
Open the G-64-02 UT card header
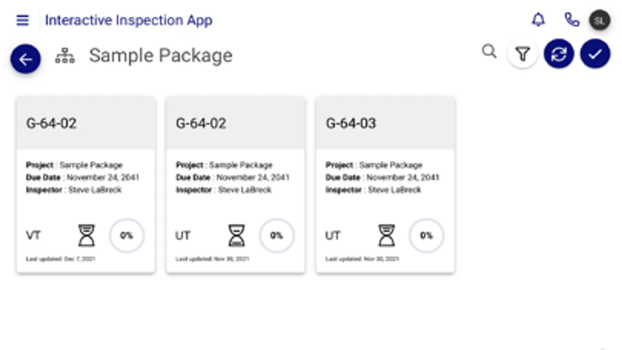coord(235,123)
